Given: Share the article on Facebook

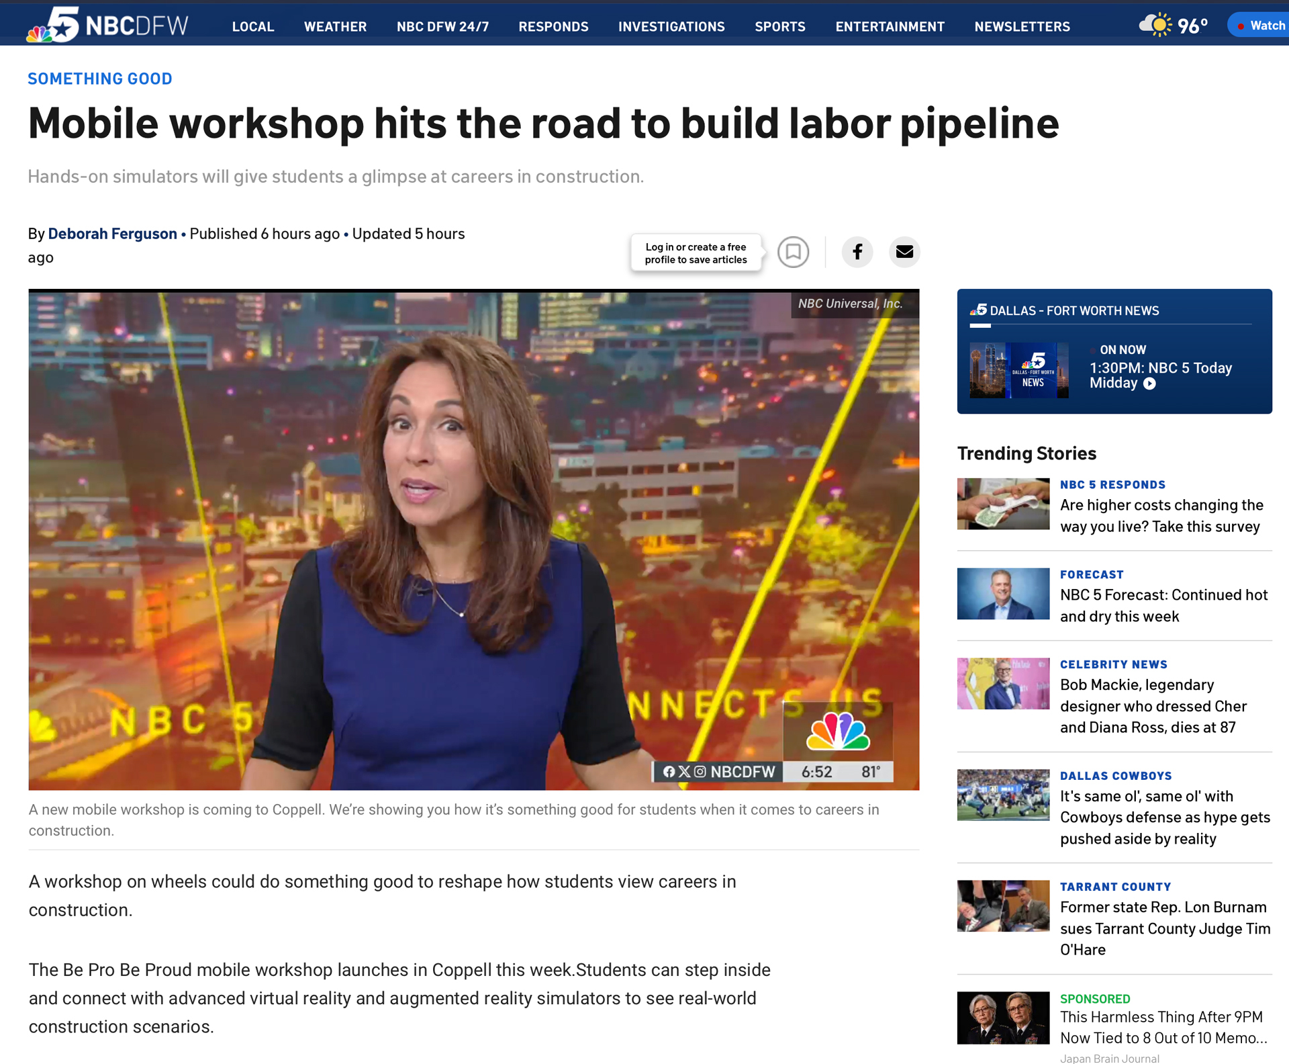Looking at the screenshot, I should pos(857,252).
